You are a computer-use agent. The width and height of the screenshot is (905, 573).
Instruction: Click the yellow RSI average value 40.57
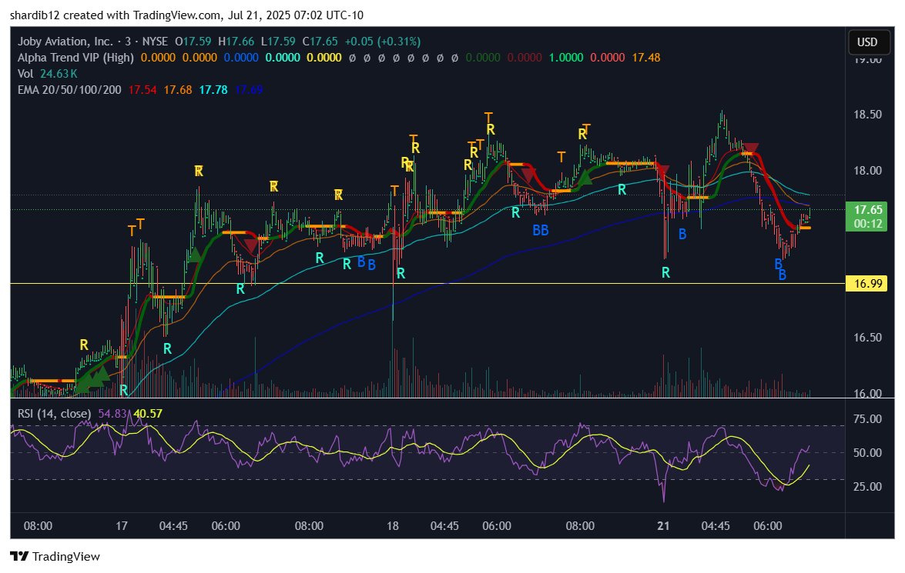[148, 413]
